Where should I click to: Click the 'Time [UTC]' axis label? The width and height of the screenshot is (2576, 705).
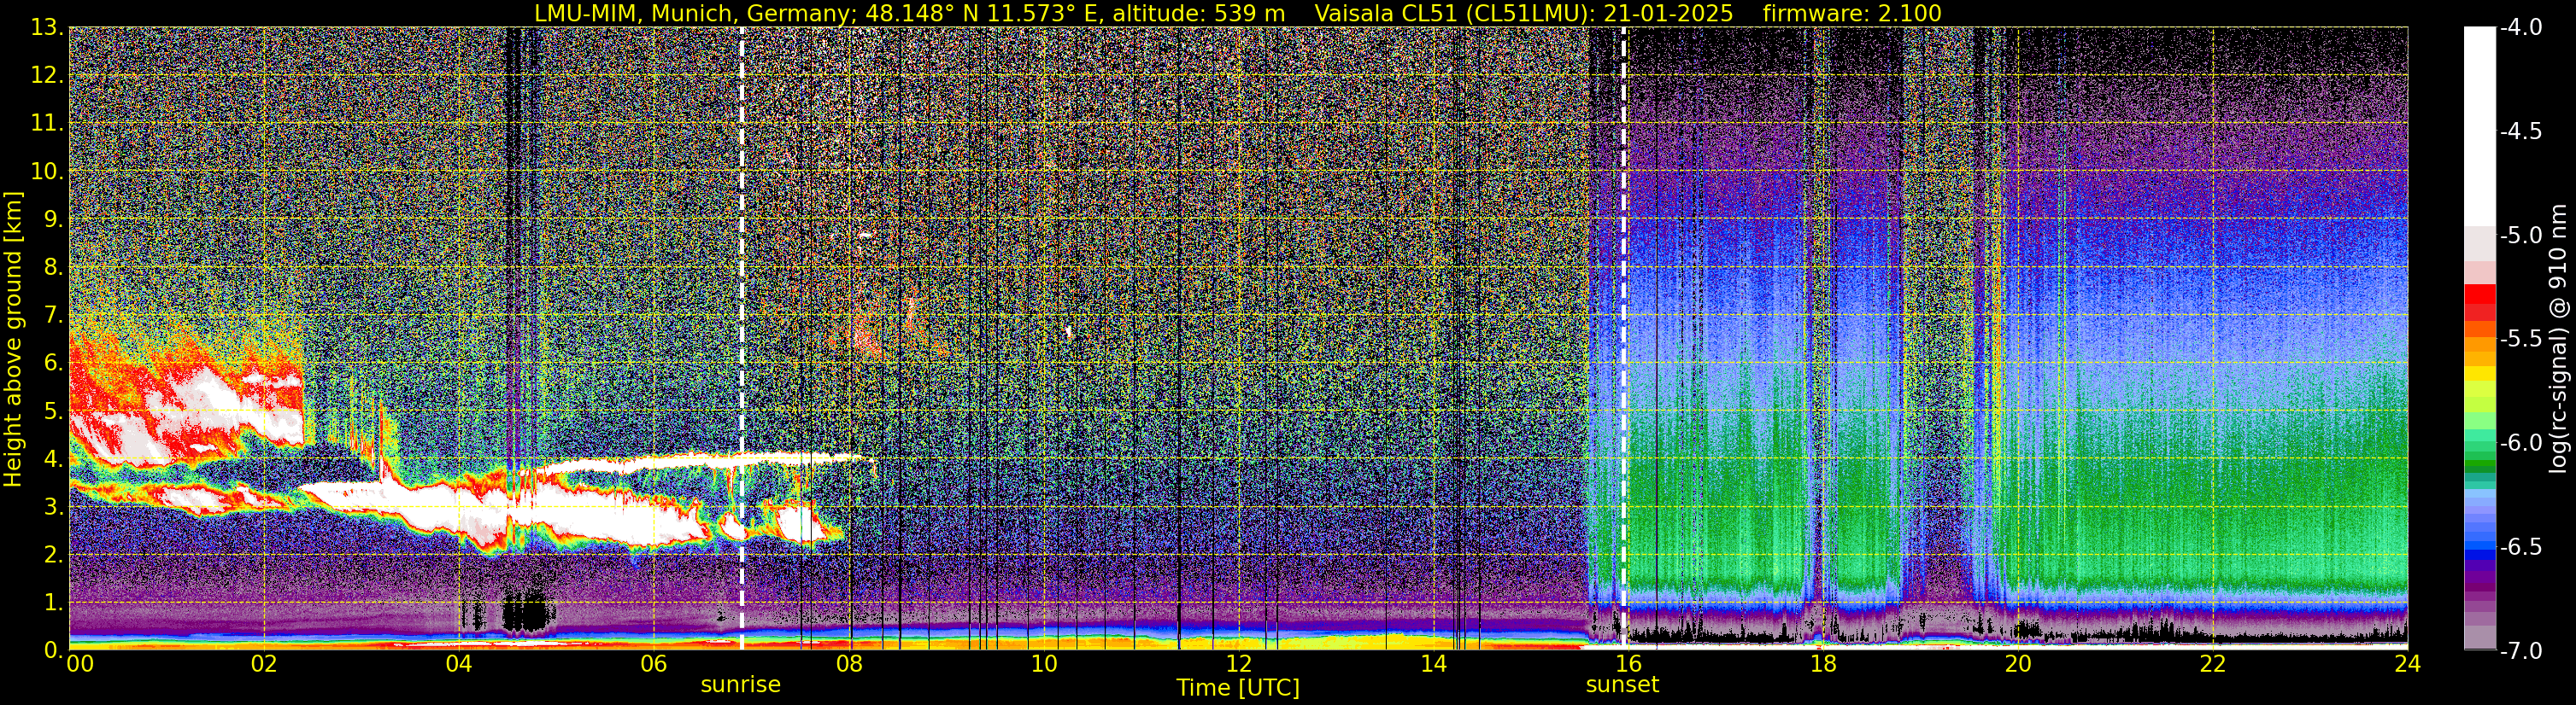[x=1238, y=688]
